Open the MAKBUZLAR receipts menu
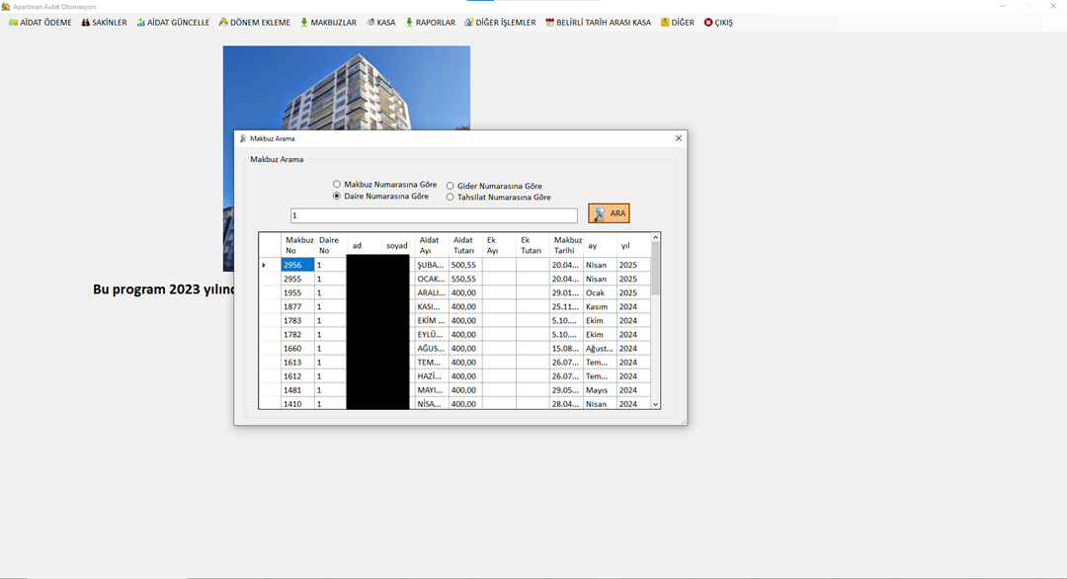This screenshot has height=579, width=1067. 328,23
